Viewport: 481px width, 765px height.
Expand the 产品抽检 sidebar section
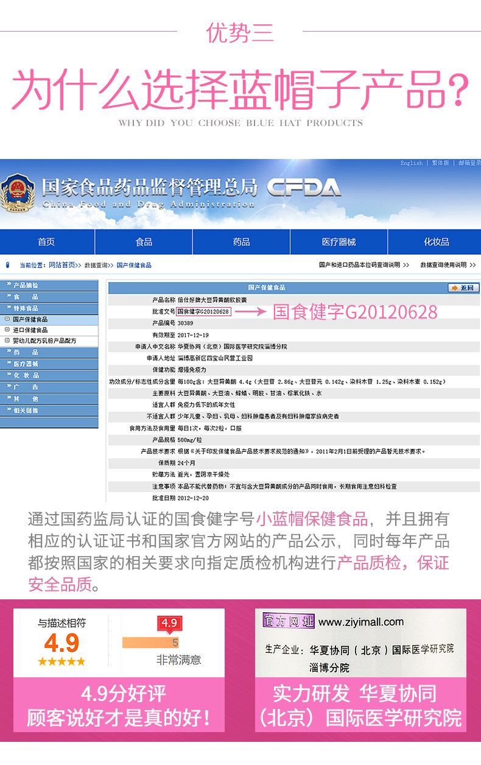(x=49, y=285)
